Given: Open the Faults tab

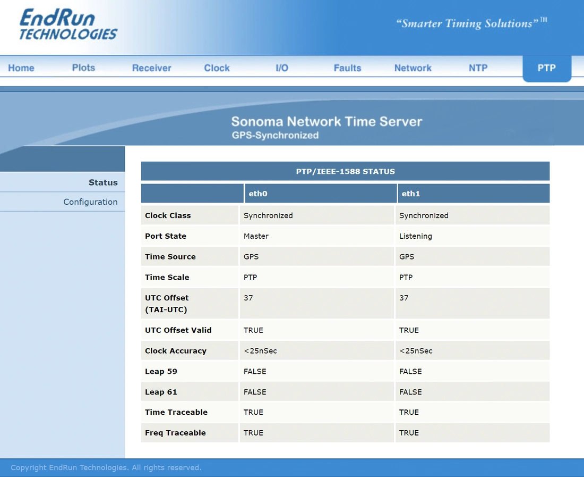Looking at the screenshot, I should click(x=348, y=68).
